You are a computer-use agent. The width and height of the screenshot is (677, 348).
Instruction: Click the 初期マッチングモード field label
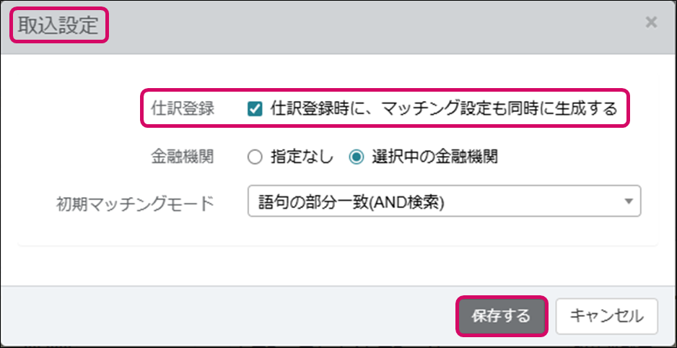tap(135, 203)
